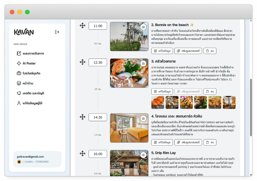Click camera icon on Bonnie on the beach photo

(x=143, y=27)
